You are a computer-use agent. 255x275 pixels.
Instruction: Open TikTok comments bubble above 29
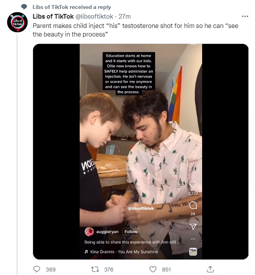(193, 205)
